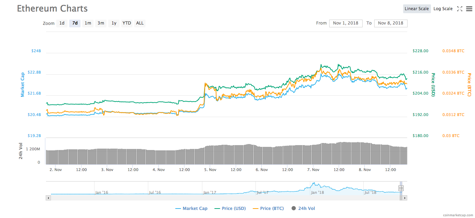The height and width of the screenshot is (218, 475).
Task: Set zoom to ALL
Action: tap(140, 23)
